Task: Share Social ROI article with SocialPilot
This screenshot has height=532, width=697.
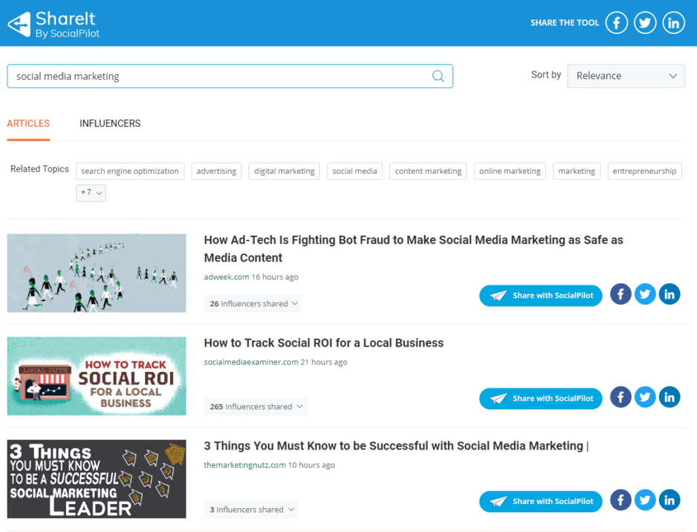Action: click(x=540, y=398)
